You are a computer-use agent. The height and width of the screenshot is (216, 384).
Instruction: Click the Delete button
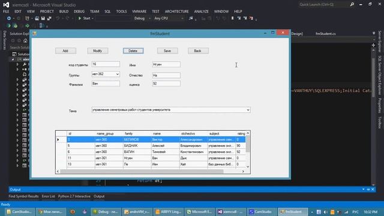133,50
